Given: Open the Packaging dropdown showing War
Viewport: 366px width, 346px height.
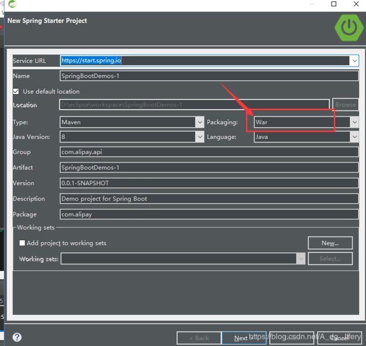Looking at the screenshot, I should coord(306,122).
